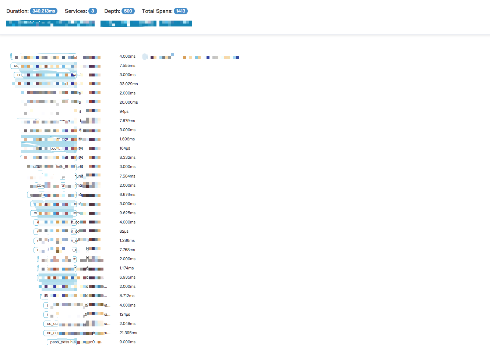Click the 8.332ms span duration

pos(127,157)
